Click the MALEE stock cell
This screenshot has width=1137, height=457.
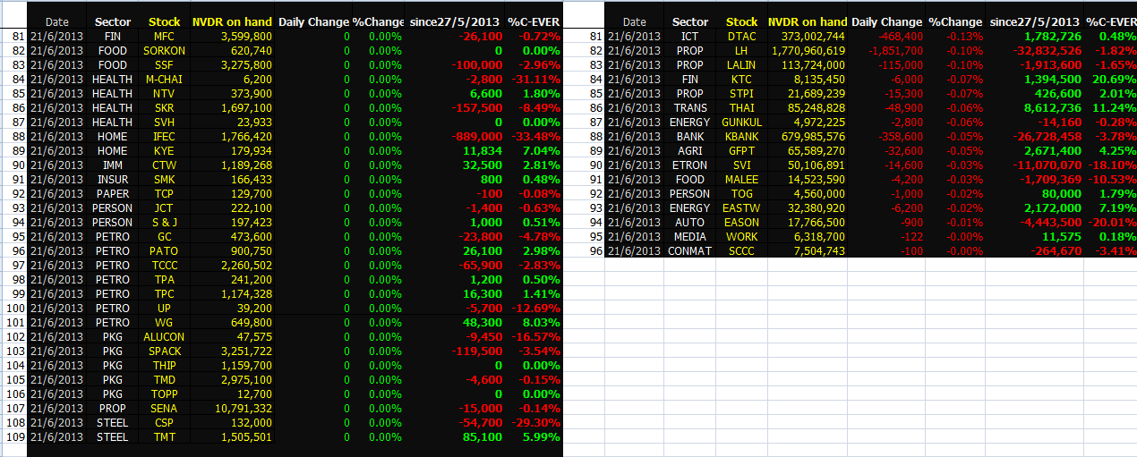pyautogui.click(x=741, y=180)
